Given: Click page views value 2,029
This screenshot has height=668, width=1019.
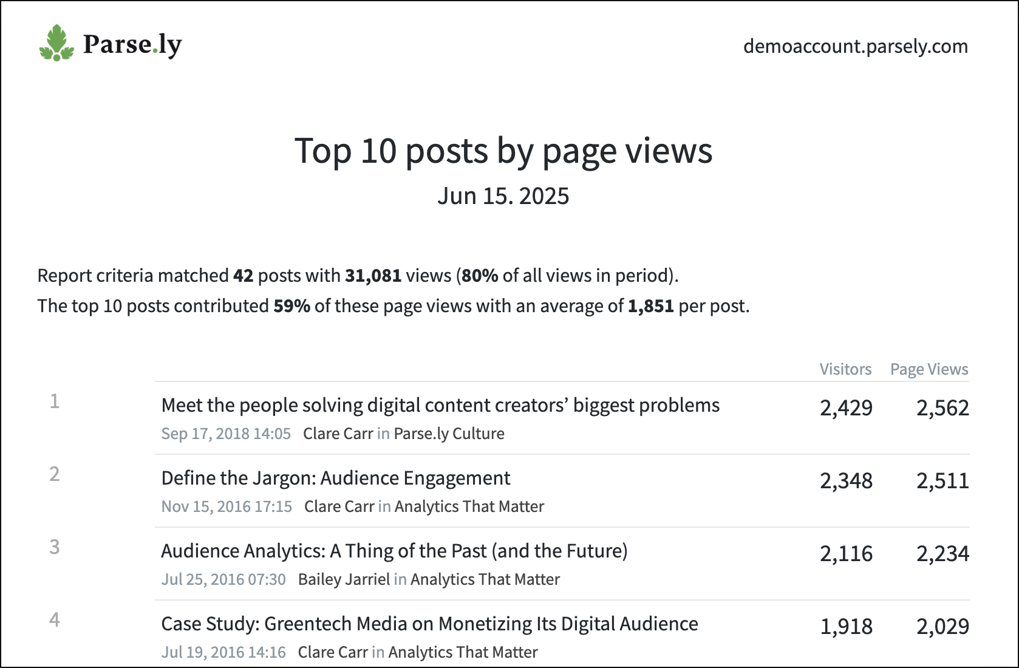Looking at the screenshot, I should click(x=942, y=627).
